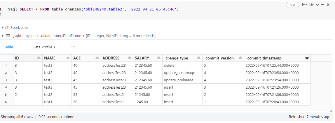Open the Table tab's three-dot options
This screenshot has width=335, height=123.
(x=19, y=47)
